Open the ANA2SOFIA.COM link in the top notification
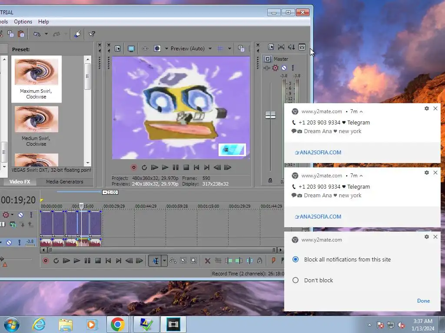The width and height of the screenshot is (445, 333). tap(318, 152)
